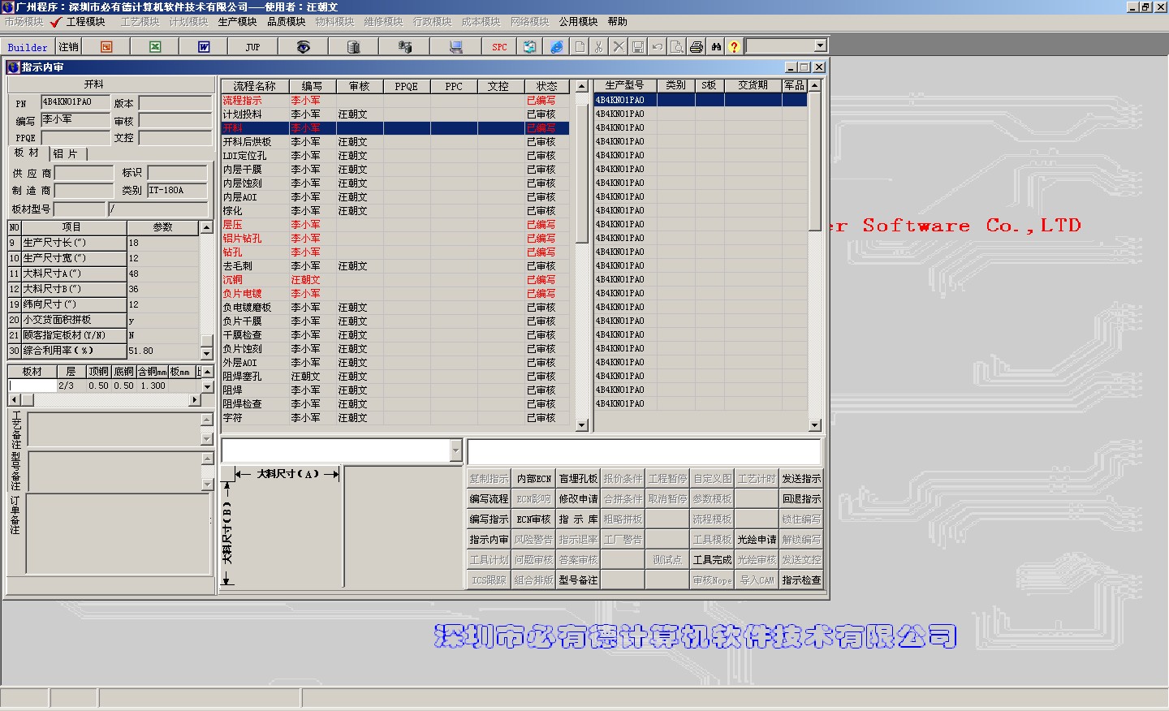Screen dimensions: 1169x711
Task: Click the 修改申请 button
Action: coord(578,499)
